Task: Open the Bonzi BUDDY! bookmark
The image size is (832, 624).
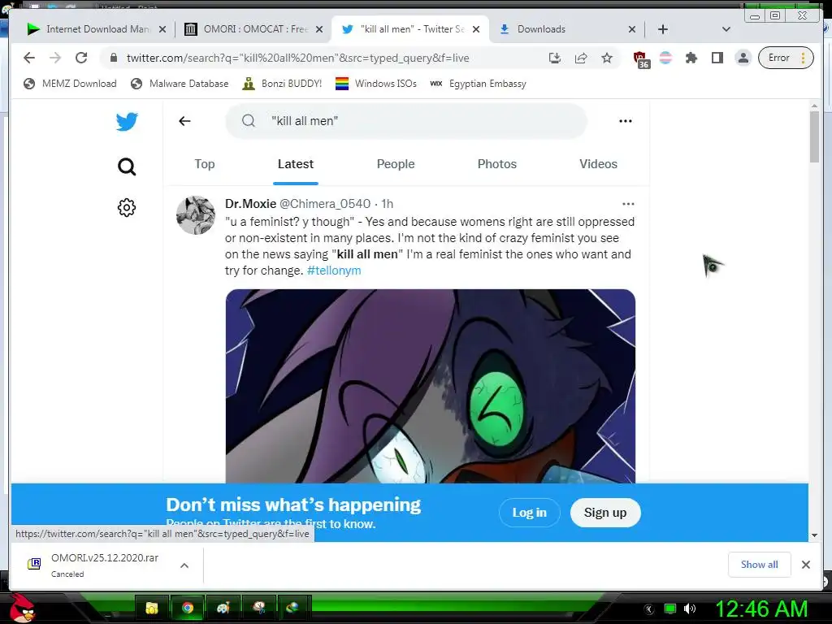Action: click(282, 84)
